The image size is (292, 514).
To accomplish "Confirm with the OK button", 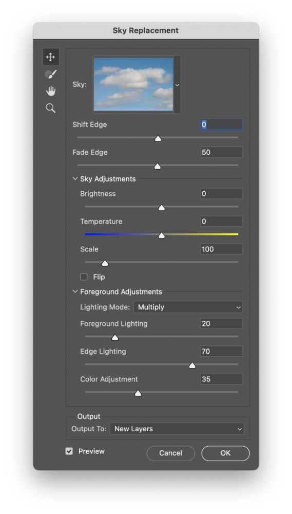I will pos(226,453).
